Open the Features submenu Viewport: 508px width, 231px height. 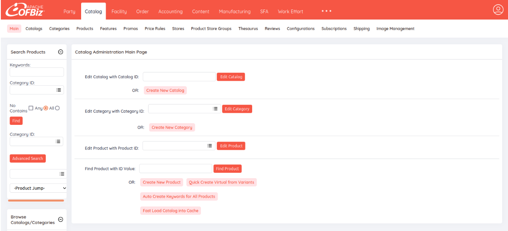pyautogui.click(x=108, y=29)
